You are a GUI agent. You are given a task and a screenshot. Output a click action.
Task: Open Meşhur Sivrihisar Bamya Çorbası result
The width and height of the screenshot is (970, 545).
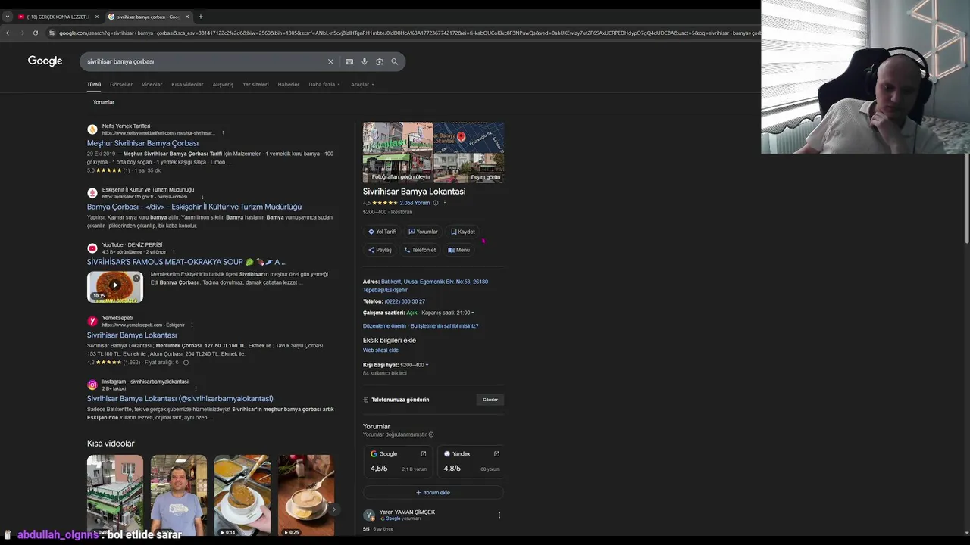[x=142, y=143]
